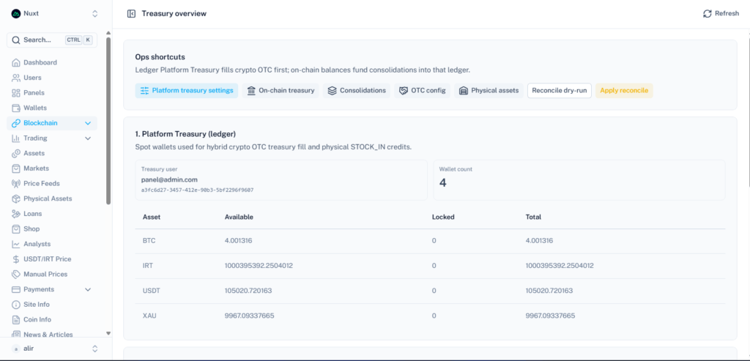Open the Dashboard menu item

pos(52,63)
